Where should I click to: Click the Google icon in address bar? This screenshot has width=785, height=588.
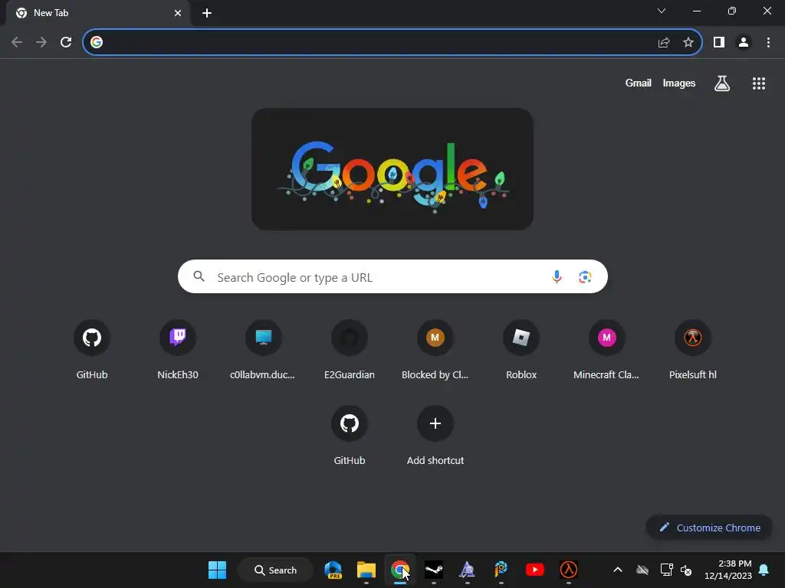pos(97,42)
